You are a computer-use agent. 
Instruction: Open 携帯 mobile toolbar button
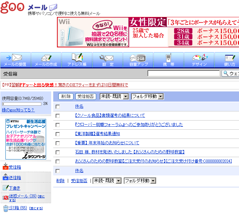(168, 60)
